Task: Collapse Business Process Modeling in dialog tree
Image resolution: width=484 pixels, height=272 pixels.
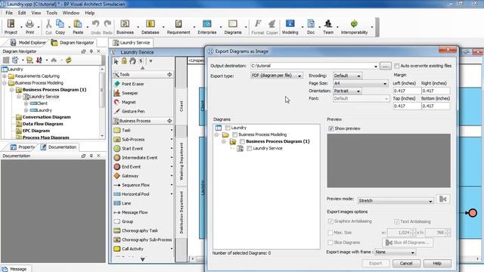Action: (x=217, y=134)
